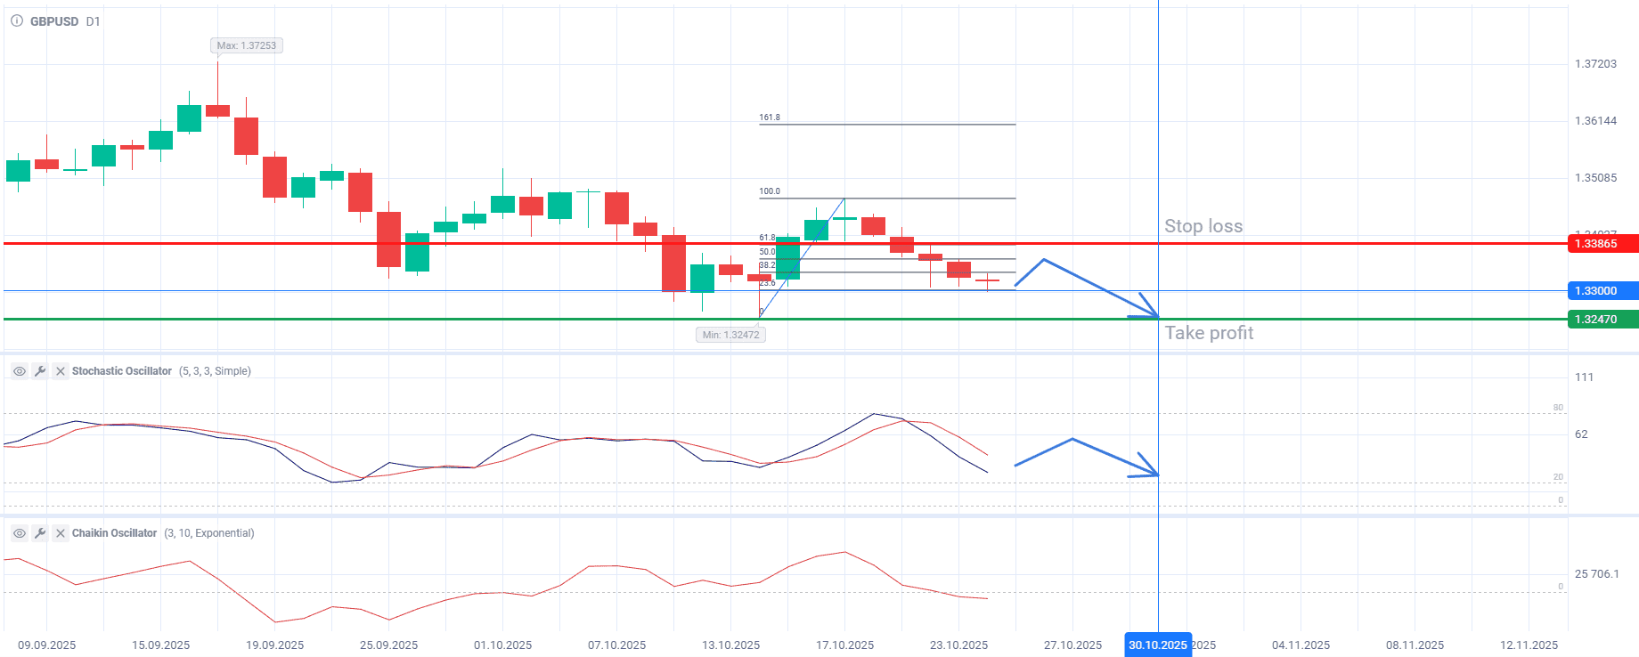
Task: Click the info icon beside GBPUSD
Action: coord(17,21)
